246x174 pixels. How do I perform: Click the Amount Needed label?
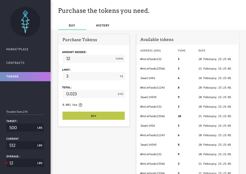74,52
